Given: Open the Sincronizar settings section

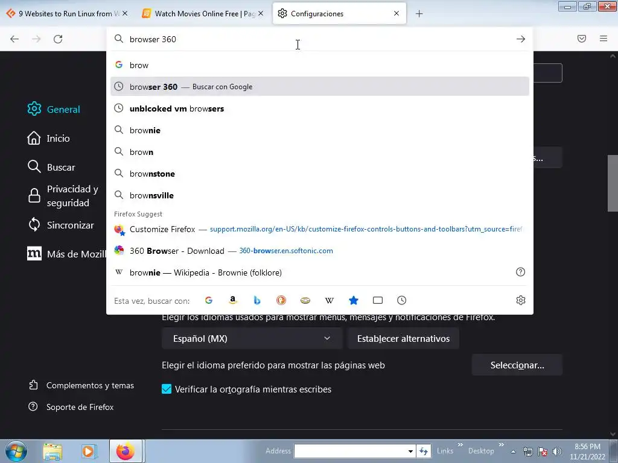Looking at the screenshot, I should coord(61,225).
